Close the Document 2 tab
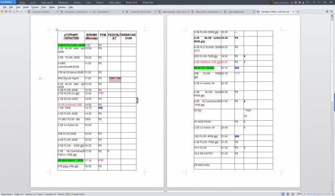Viewport: 335px width, 196px height. pos(123,12)
